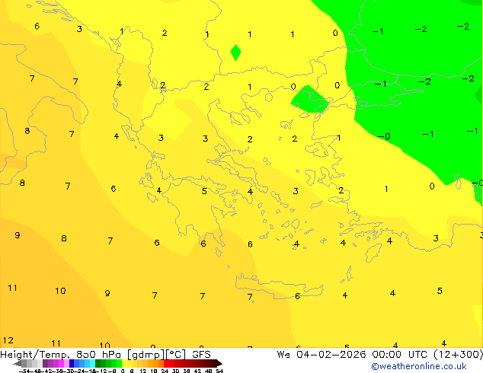Image resolution: width=483 pixels, height=373 pixels.
Task: Click the date 'We 04-02-2026'
Action: coord(321,355)
